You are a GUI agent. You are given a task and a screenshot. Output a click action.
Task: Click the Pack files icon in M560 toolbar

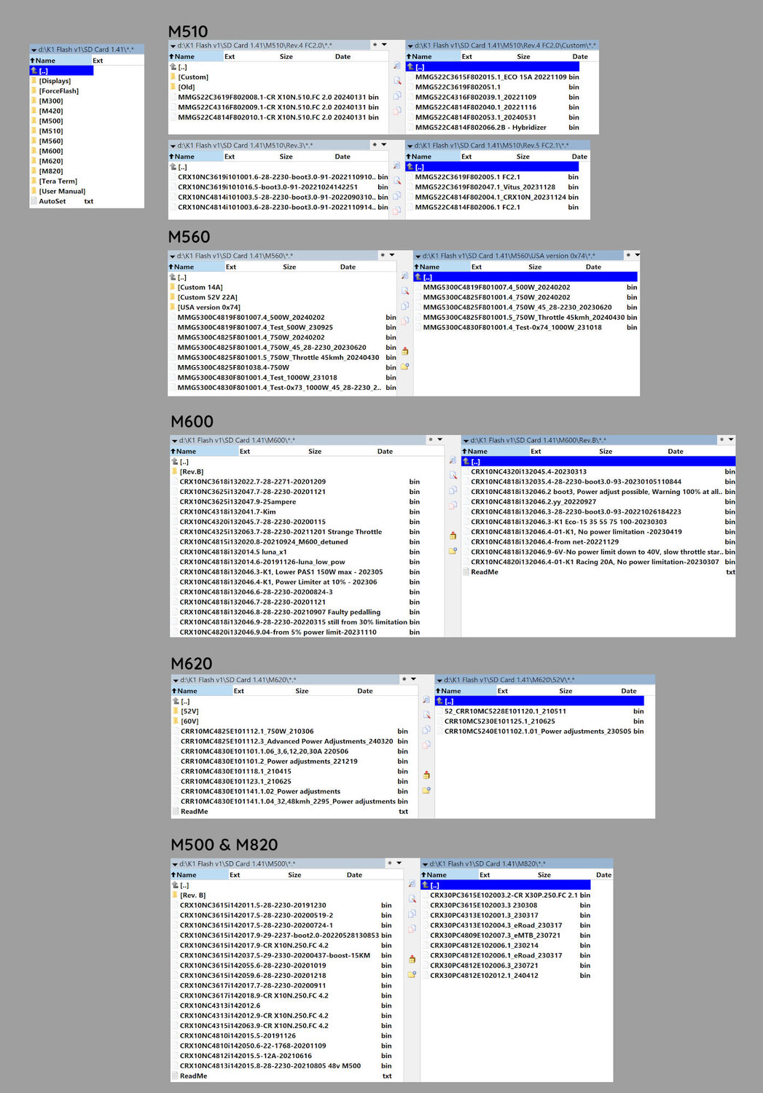404,351
